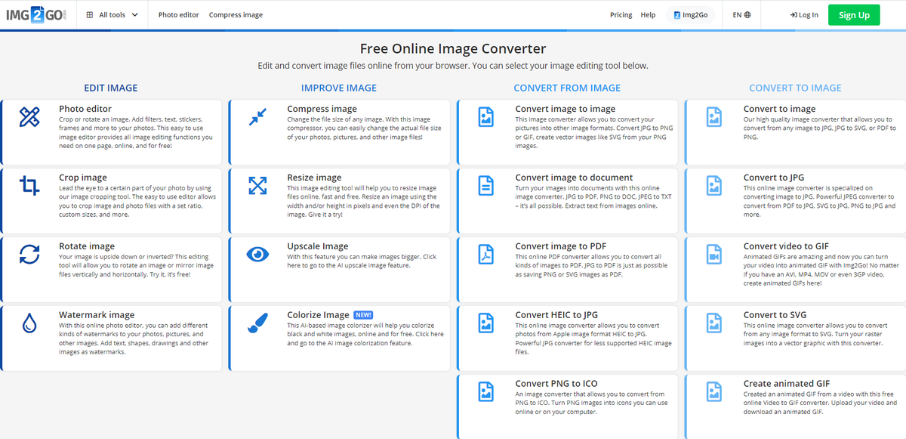
Task: Open the Convert image to document title
Action: click(574, 178)
